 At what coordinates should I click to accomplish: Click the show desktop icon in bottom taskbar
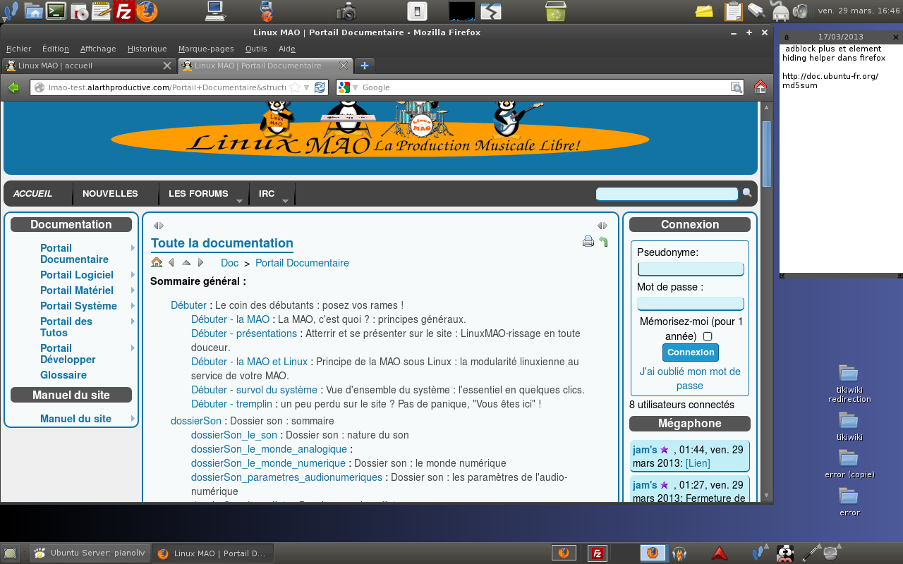(10, 553)
